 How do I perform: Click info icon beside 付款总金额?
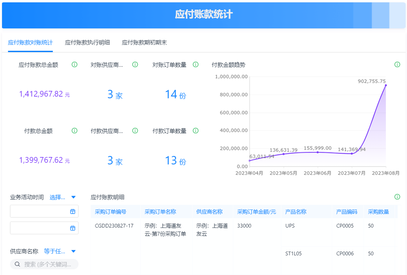[75, 131]
